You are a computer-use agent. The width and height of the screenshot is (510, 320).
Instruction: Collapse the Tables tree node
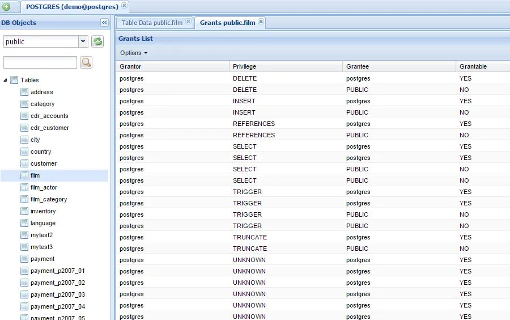(5, 80)
